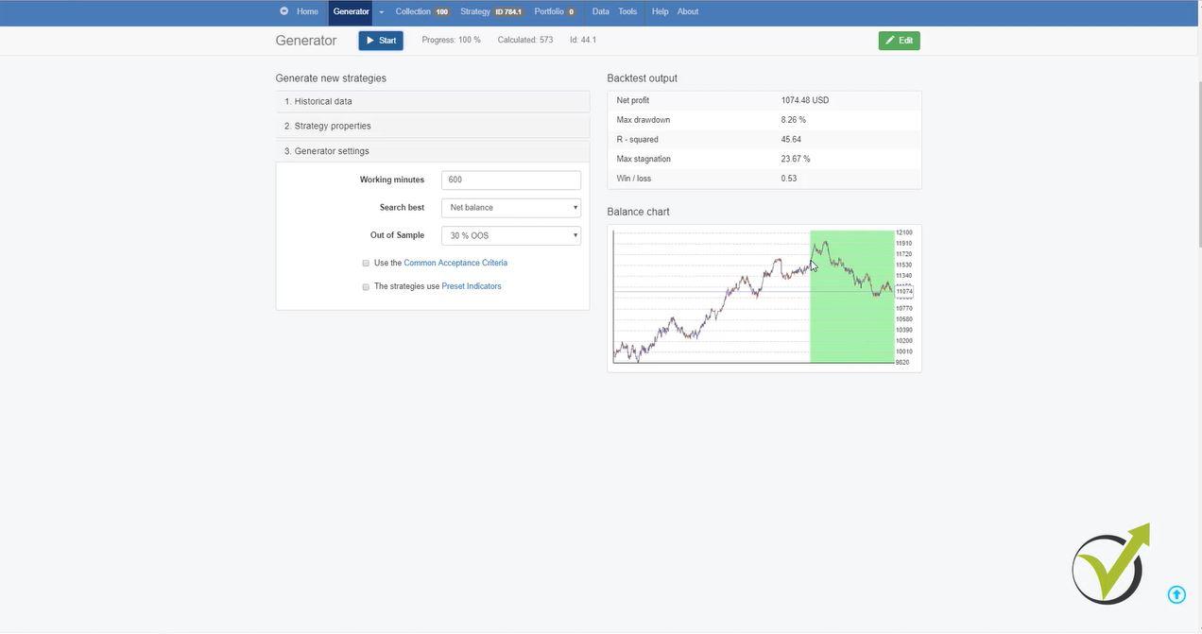Open the Out of Sample dropdown
1202x634 pixels.
(x=510, y=235)
